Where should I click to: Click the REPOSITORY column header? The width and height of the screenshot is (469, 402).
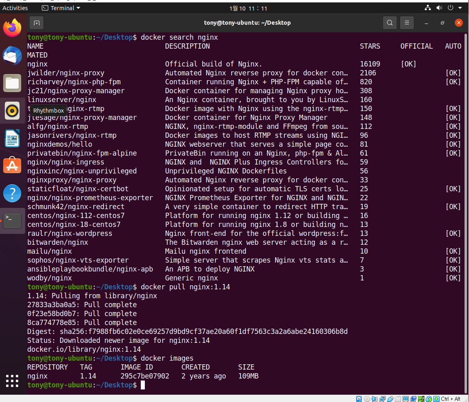pos(47,368)
